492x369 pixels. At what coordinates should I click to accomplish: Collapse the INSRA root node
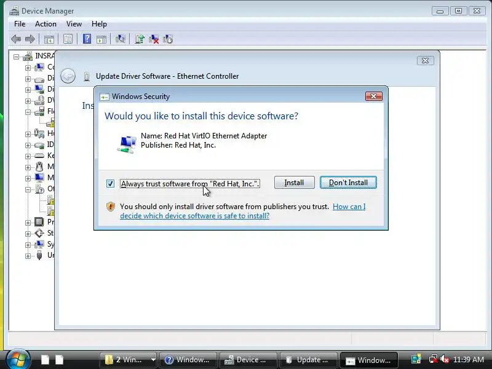tap(17, 57)
